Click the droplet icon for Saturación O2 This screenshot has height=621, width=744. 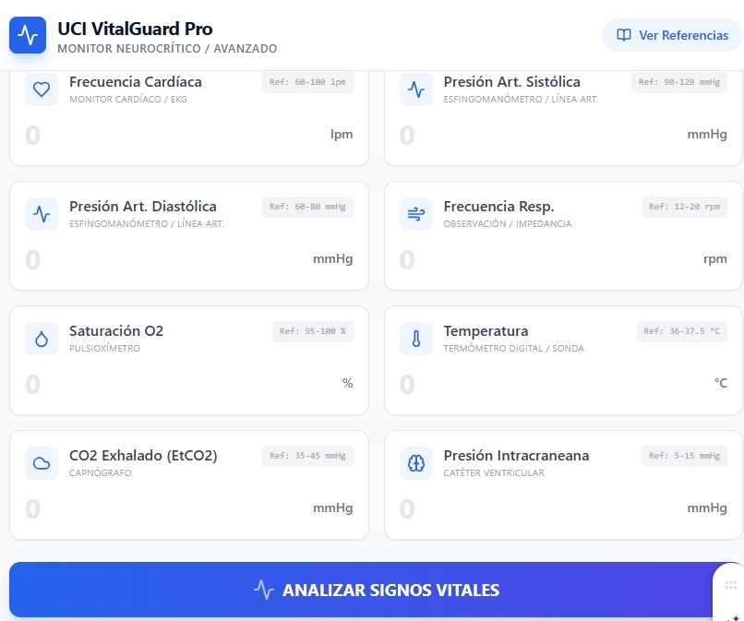(x=42, y=339)
